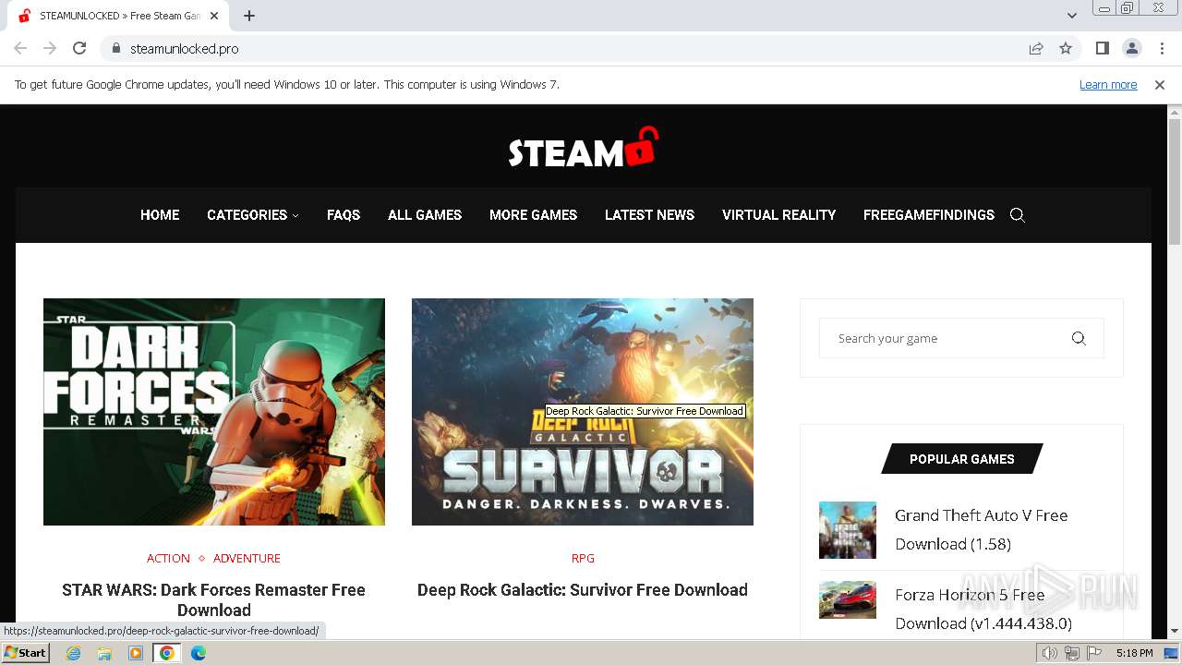1182x665 pixels.
Task: Open the LATEST NEWS menu item
Action: [x=649, y=214]
